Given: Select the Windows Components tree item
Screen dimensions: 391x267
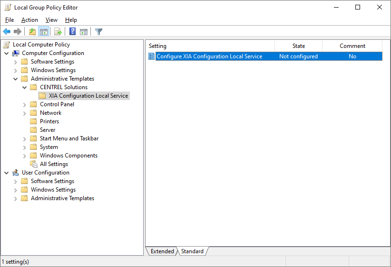Looking at the screenshot, I should point(68,156).
